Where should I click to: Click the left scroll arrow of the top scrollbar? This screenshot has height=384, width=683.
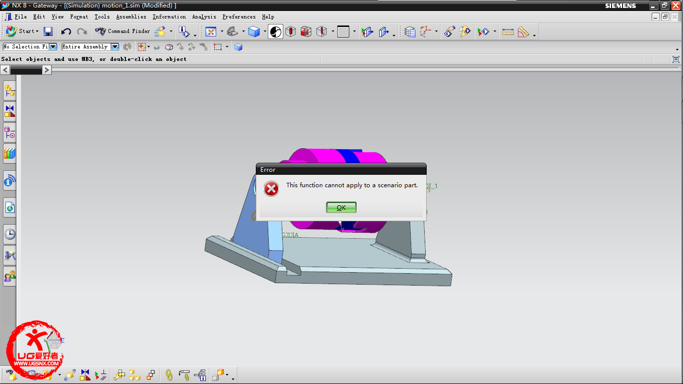click(x=4, y=70)
